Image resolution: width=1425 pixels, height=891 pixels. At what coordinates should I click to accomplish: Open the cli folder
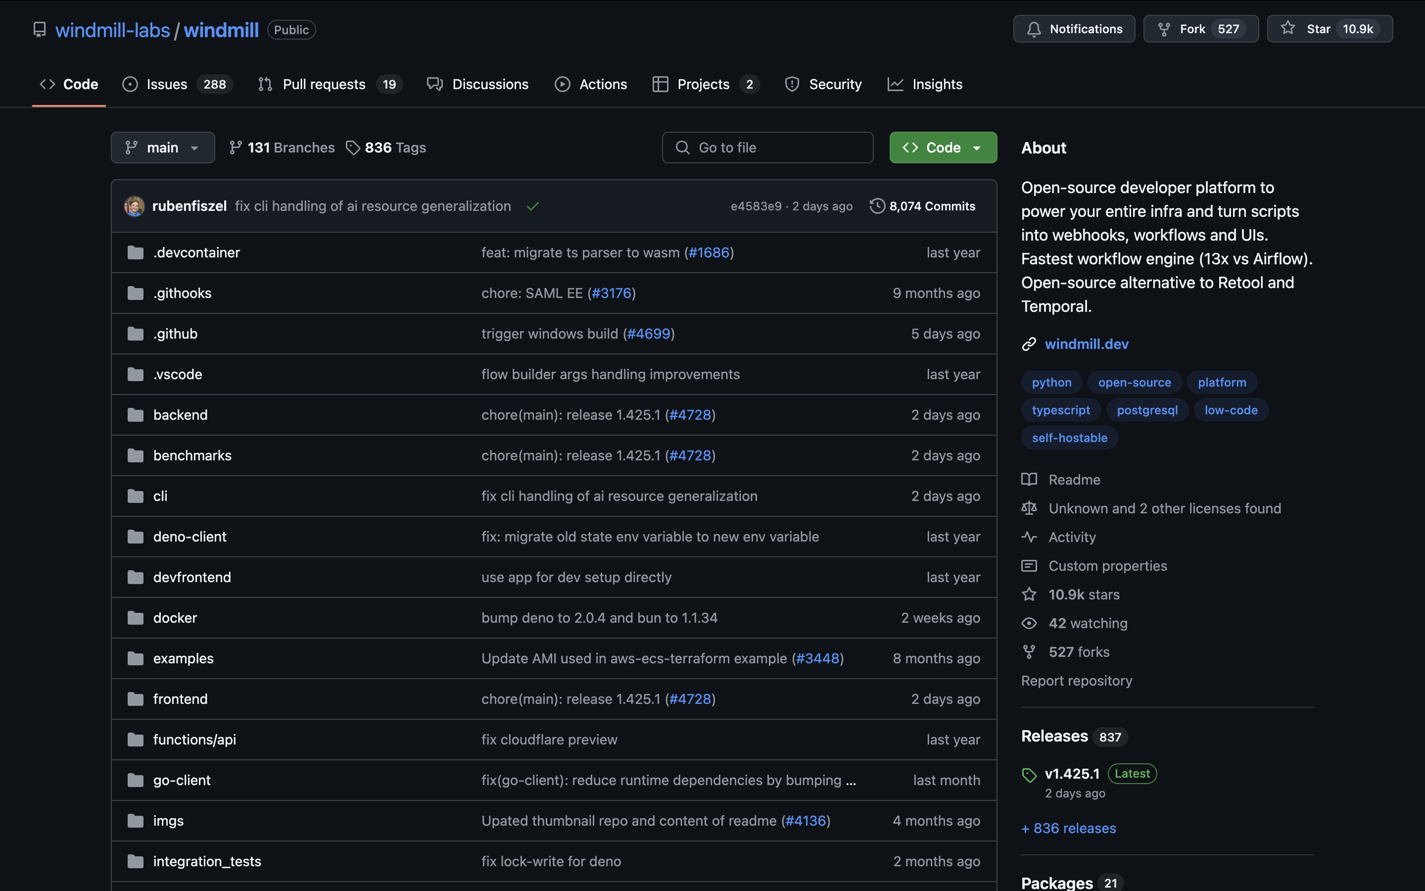(160, 496)
